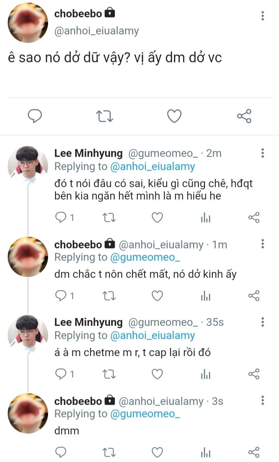279x462 pixels.
Task: Like chobeebo's 1m reply
Action: 157,296
